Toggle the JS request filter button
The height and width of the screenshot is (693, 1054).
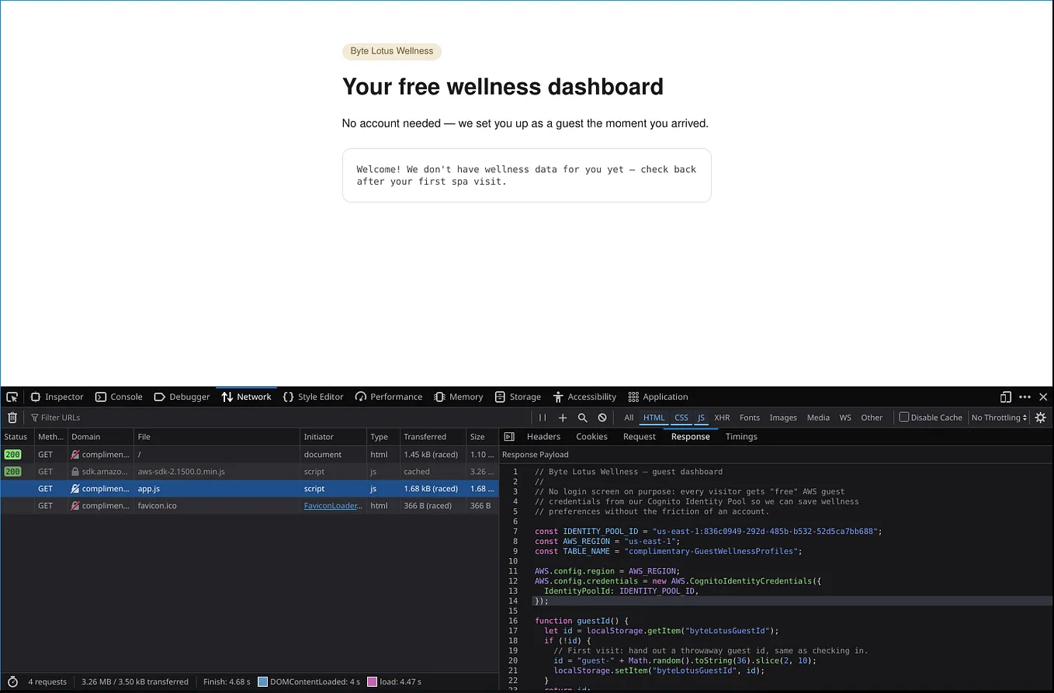(x=701, y=418)
